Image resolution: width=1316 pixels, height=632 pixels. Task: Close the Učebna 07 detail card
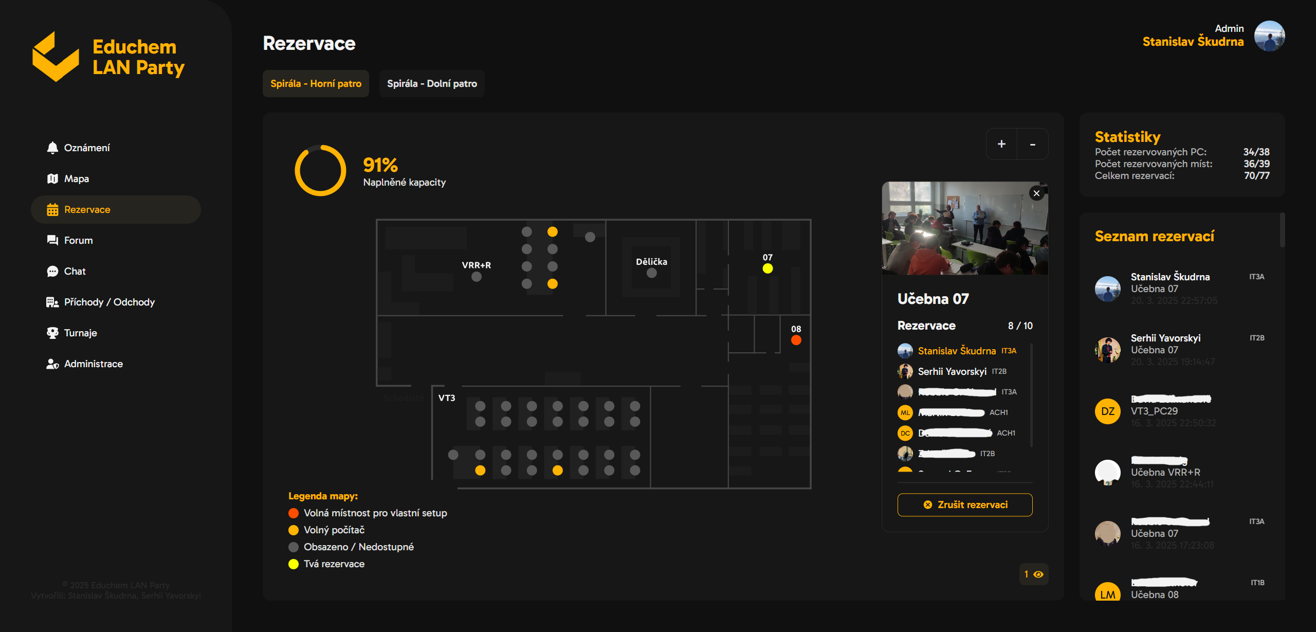pyautogui.click(x=1036, y=193)
